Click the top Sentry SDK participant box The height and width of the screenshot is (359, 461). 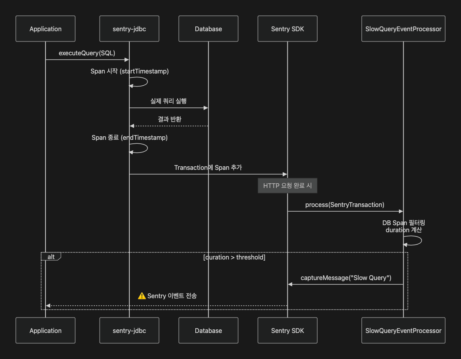coord(287,29)
